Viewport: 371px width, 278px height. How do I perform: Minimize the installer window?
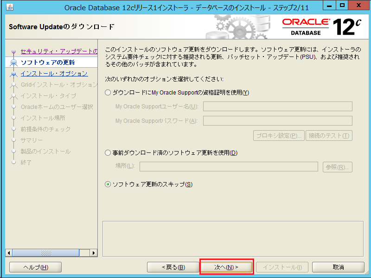(x=329, y=5)
